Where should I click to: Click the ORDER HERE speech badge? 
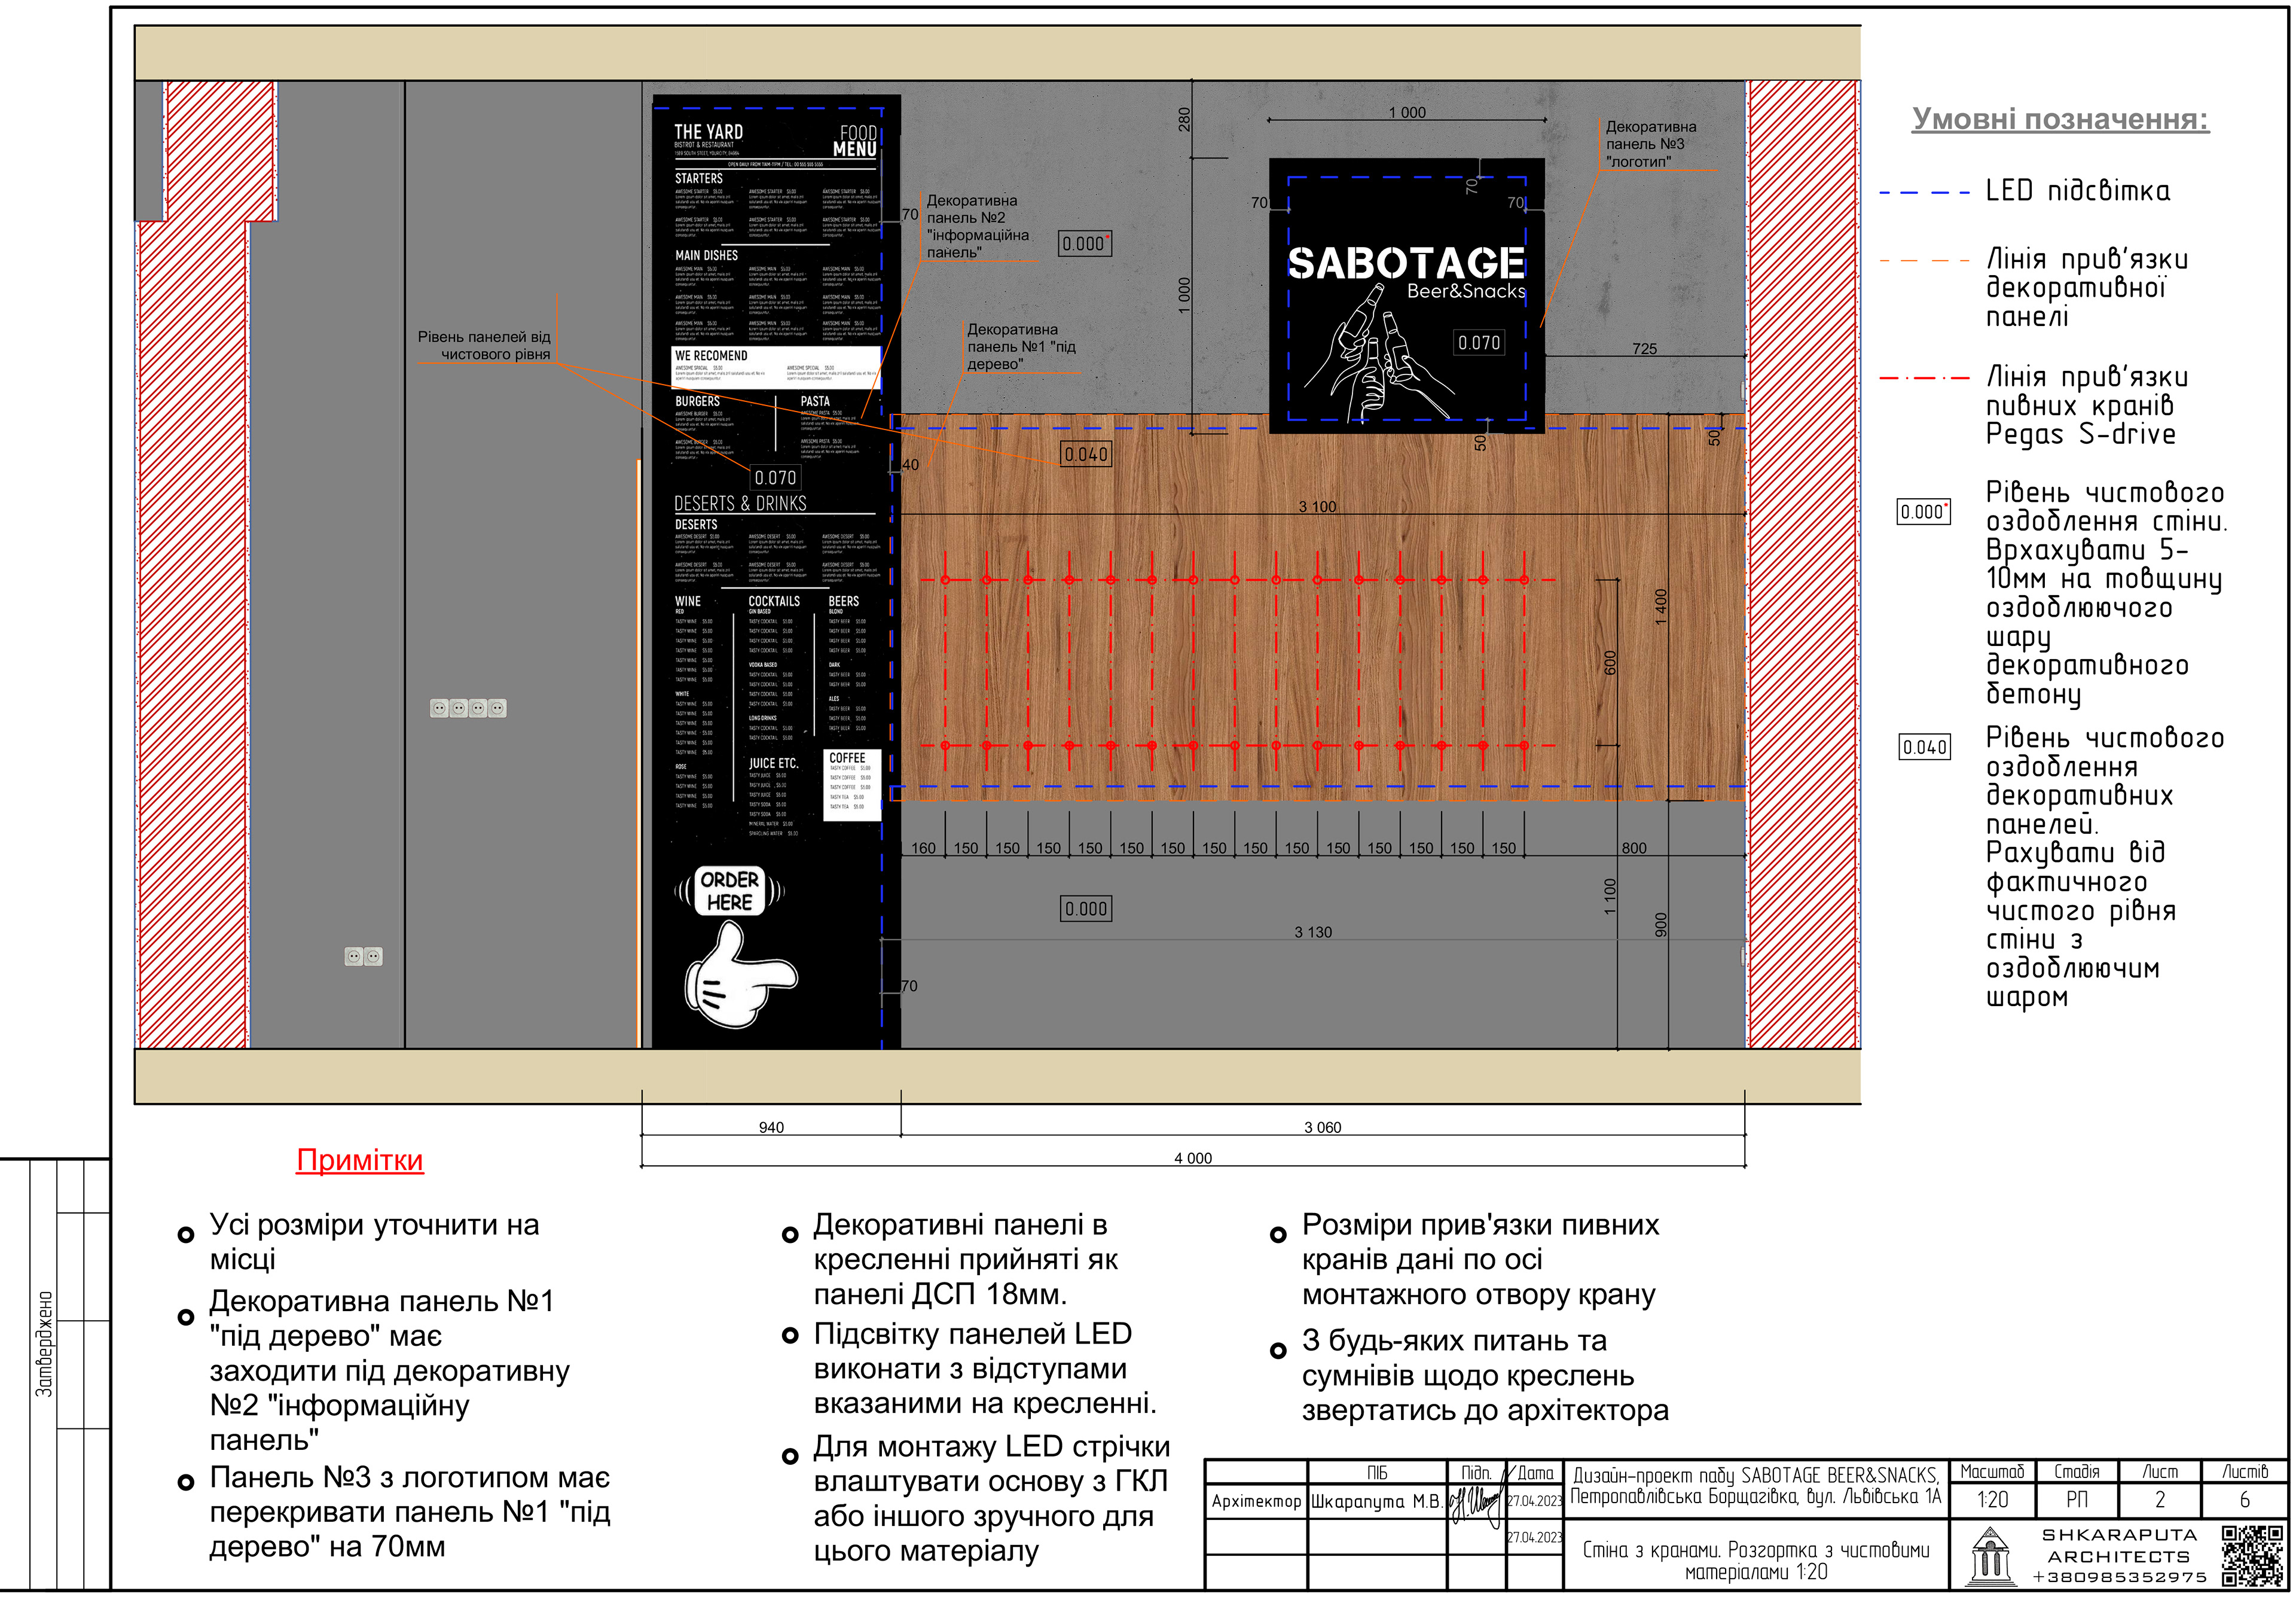(729, 891)
